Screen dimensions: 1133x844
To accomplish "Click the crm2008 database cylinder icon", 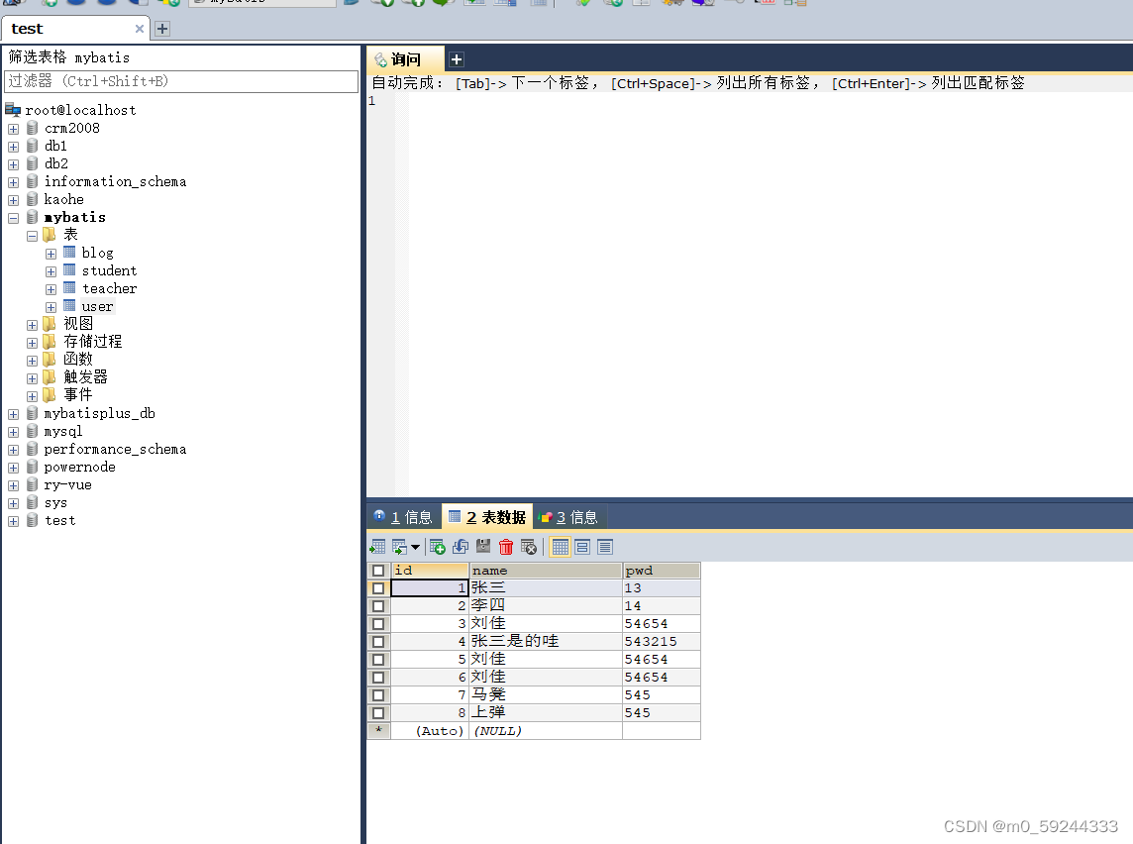I will point(32,128).
